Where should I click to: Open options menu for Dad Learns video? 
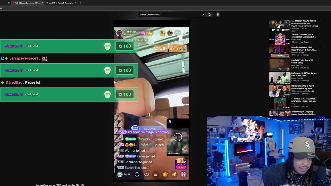319,73
